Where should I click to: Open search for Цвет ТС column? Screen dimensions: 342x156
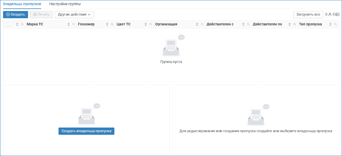150,24
